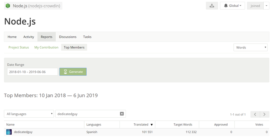Viewport: 274px width, 139px height.
Task: Click the Generate button
Action: point(73,72)
